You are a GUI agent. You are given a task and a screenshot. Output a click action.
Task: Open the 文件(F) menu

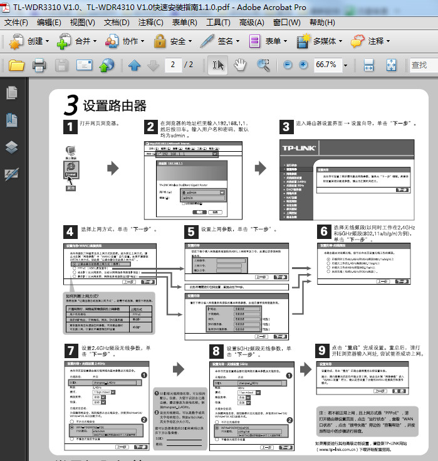coord(16,23)
